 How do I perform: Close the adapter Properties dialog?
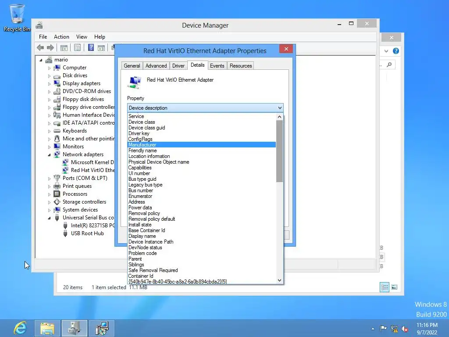(x=286, y=49)
